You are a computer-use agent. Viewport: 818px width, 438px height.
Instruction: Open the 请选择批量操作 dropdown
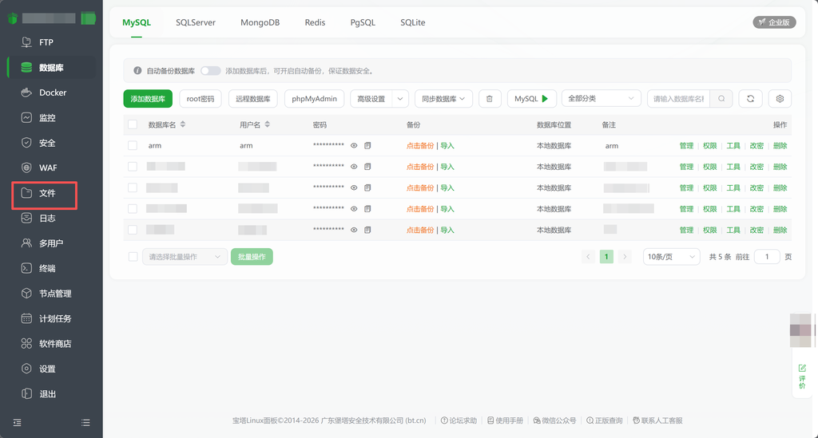185,257
